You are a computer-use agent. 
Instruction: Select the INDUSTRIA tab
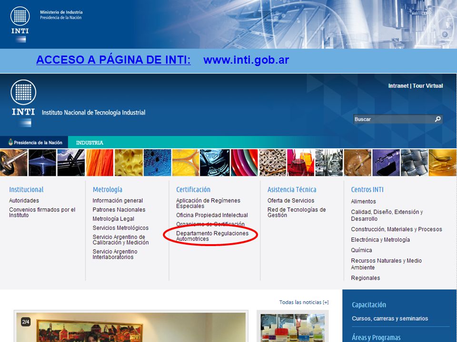point(89,143)
